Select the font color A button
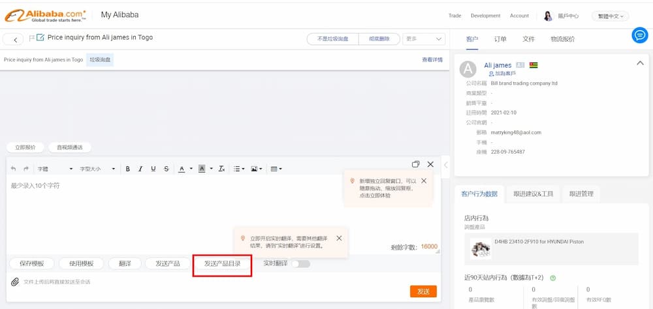Screen dimensions: 653x309 182,169
